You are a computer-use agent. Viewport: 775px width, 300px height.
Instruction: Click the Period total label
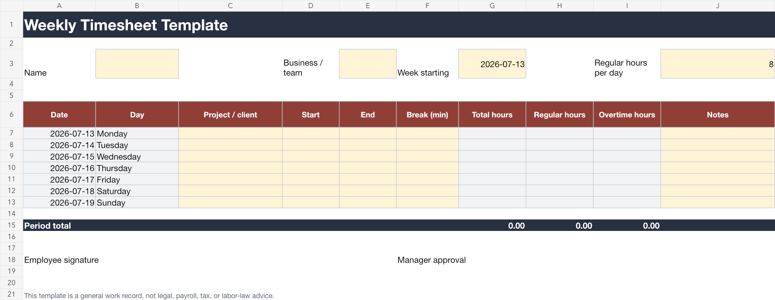[x=48, y=226]
